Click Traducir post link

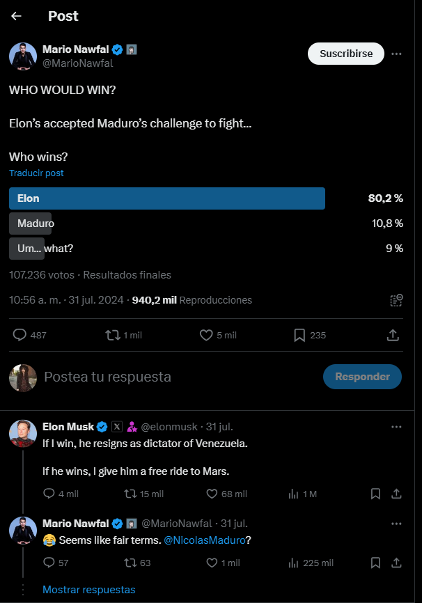(x=36, y=173)
